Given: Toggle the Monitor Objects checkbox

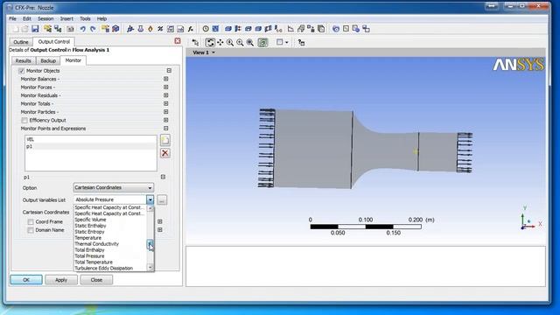Looking at the screenshot, I should tap(21, 71).
